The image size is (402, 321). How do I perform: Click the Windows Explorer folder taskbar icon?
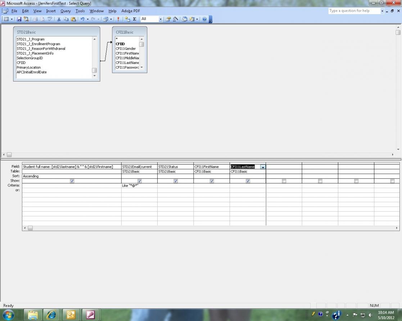pyautogui.click(x=33, y=315)
